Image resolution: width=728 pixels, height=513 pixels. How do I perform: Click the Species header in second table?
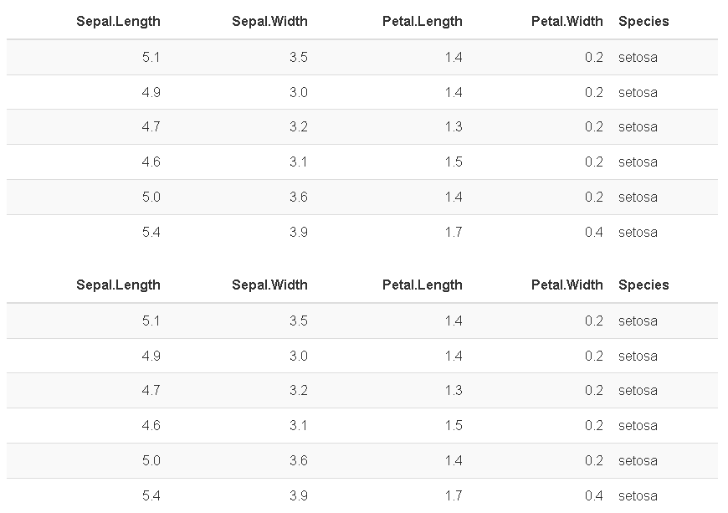tap(643, 285)
